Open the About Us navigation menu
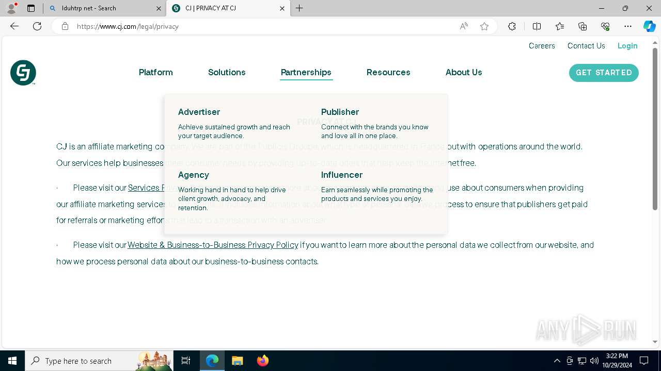 [464, 72]
